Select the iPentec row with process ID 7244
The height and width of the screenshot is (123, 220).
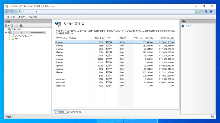click(x=115, y=72)
